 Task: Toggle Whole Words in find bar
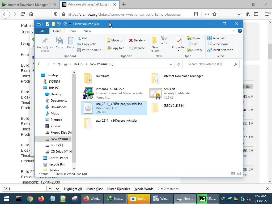(x=144, y=189)
